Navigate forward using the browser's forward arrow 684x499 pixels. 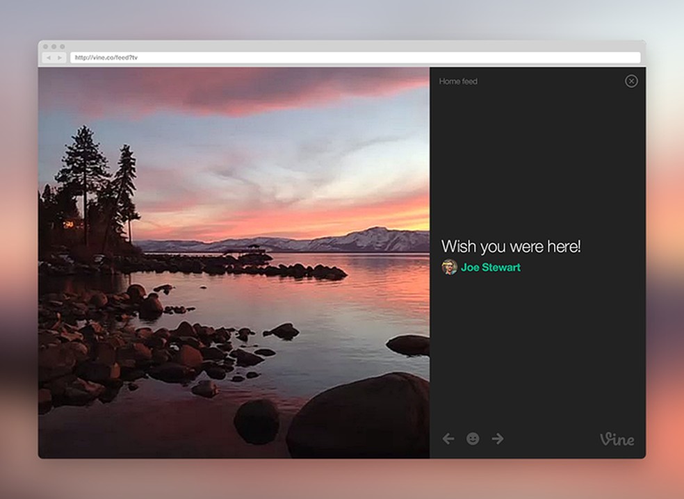[60, 57]
